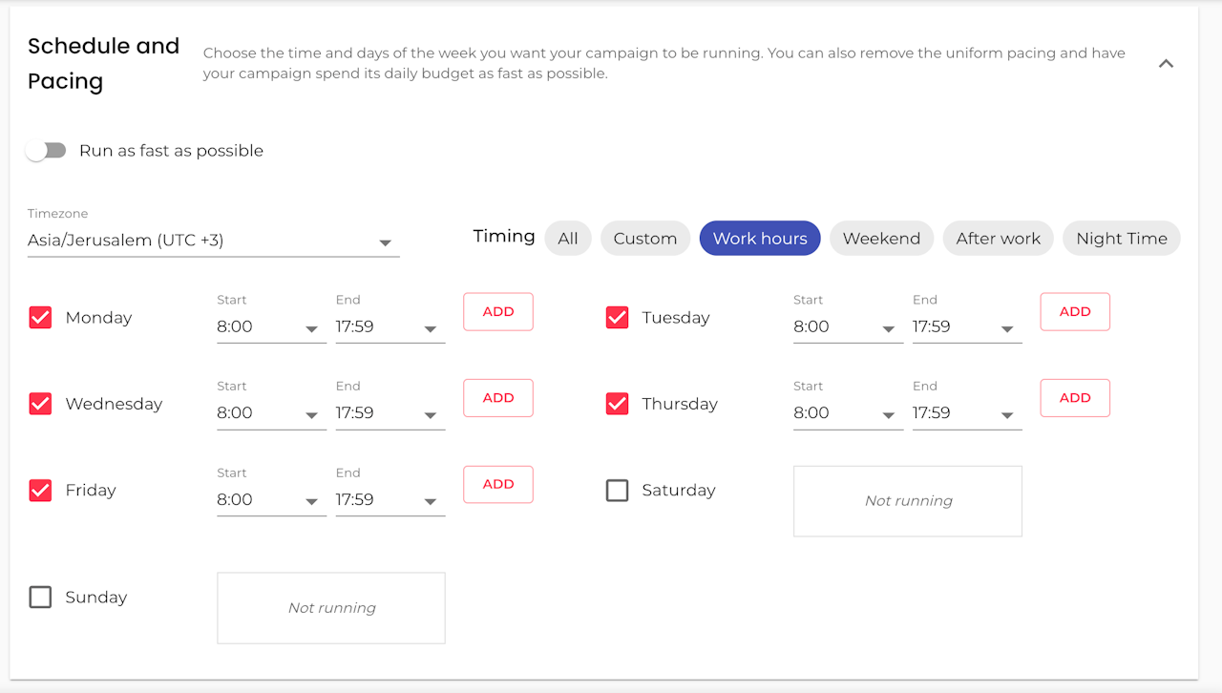Open Monday Start time dropdown
This screenshot has width=1222, height=693.
[x=271, y=327]
